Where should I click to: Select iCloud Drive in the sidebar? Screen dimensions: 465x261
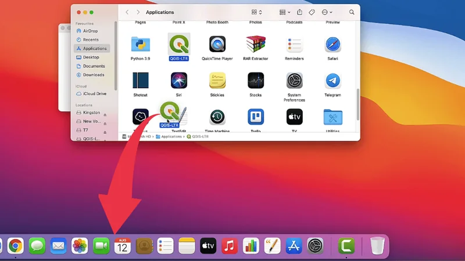coord(94,93)
